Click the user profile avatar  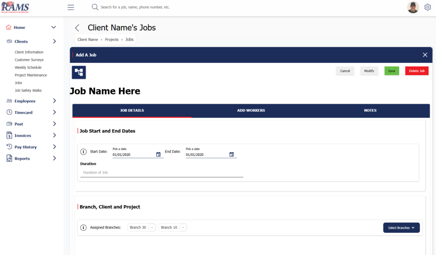(x=413, y=7)
